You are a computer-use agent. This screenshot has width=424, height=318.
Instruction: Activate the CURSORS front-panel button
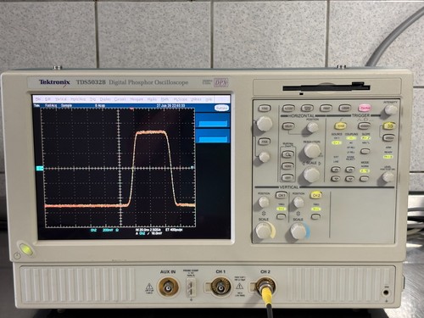tap(345, 108)
